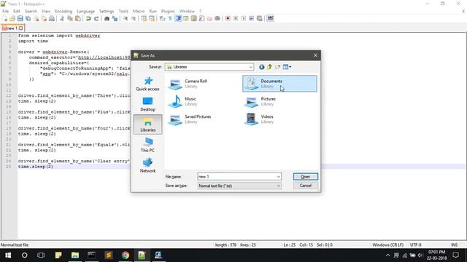Open the Language menu
This screenshot has height=262, width=467.
coord(85,11)
